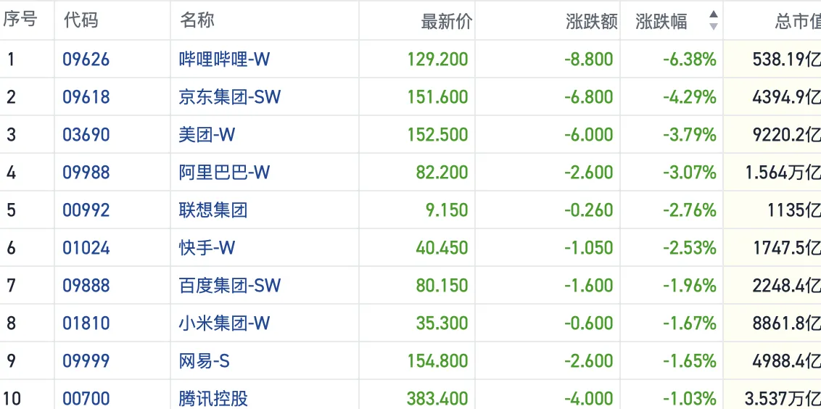Open 哔哩哔哩-W stock page
Screen dimensions: 821x409
point(224,59)
